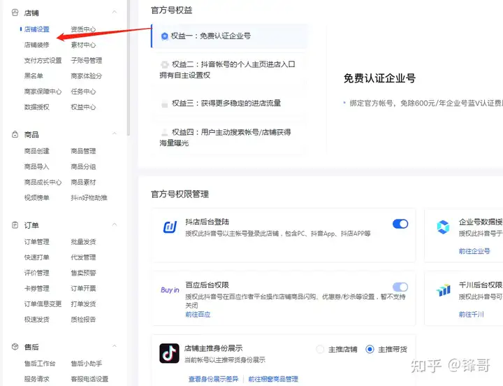The height and width of the screenshot is (386, 503).
Task: Open 评价管理 menu item
Action: click(37, 273)
